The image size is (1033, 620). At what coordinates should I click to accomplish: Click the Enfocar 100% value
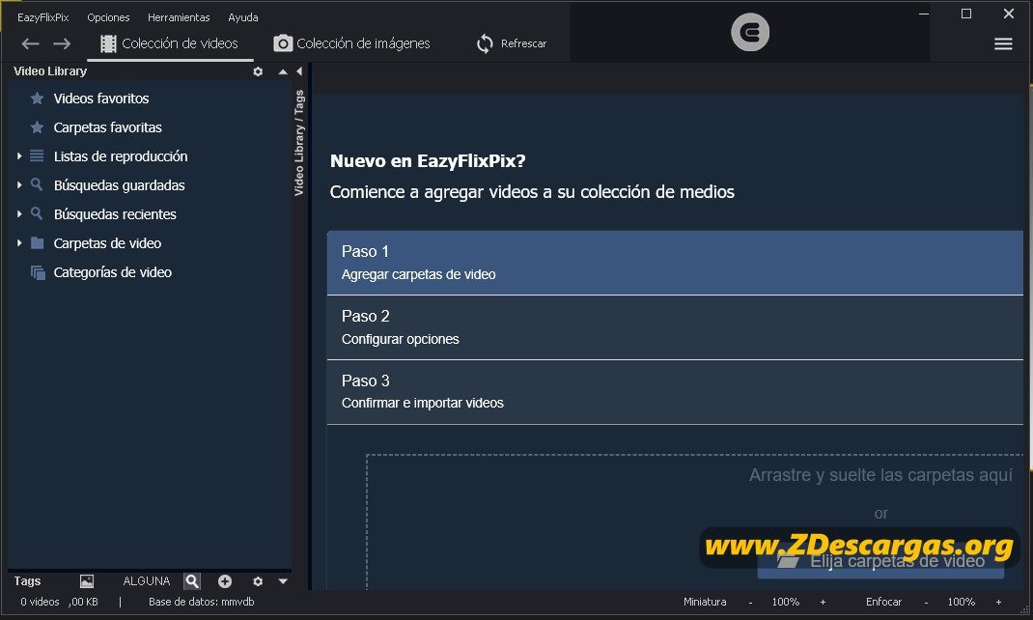[x=962, y=603]
